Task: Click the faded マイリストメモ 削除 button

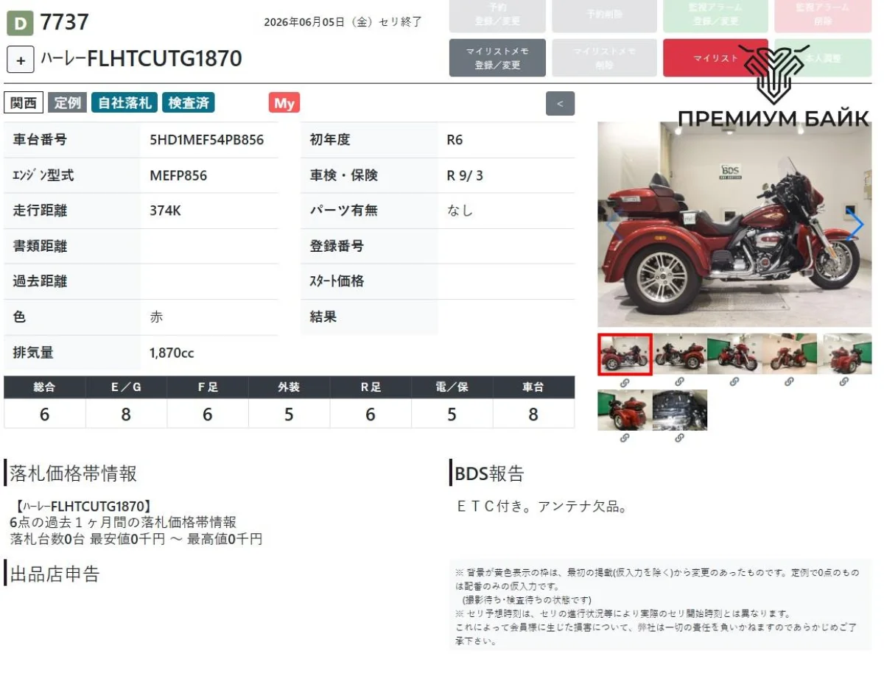Action: [x=604, y=58]
